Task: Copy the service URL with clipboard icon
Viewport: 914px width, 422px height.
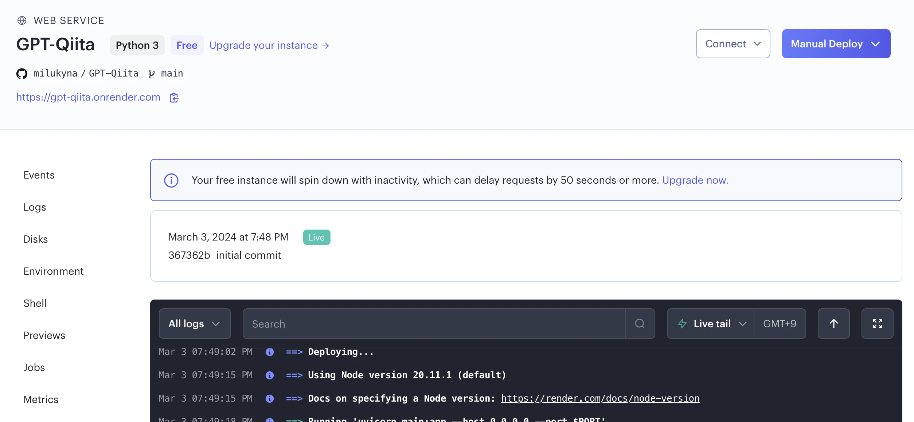Action: 174,98
